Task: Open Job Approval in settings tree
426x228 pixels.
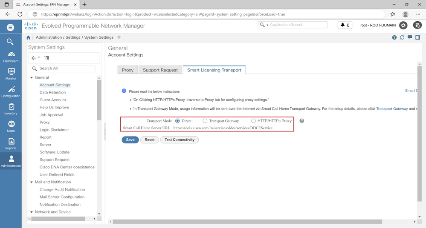Action: pos(51,115)
